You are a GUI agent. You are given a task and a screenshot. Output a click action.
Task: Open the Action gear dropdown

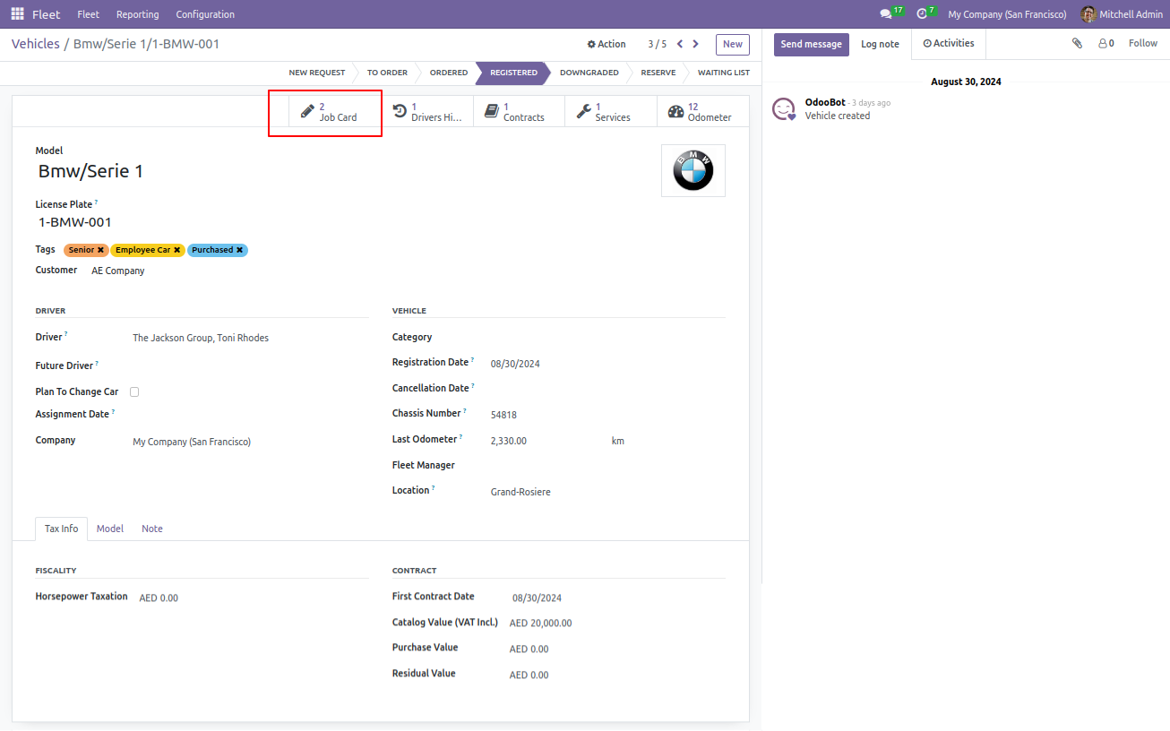607,44
